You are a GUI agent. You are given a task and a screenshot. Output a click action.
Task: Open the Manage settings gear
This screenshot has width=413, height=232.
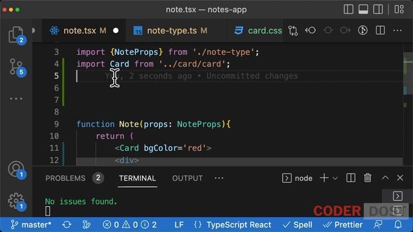click(15, 201)
